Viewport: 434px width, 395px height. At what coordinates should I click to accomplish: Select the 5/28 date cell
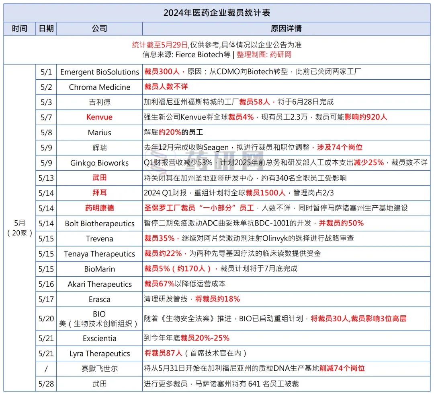coord(46,384)
